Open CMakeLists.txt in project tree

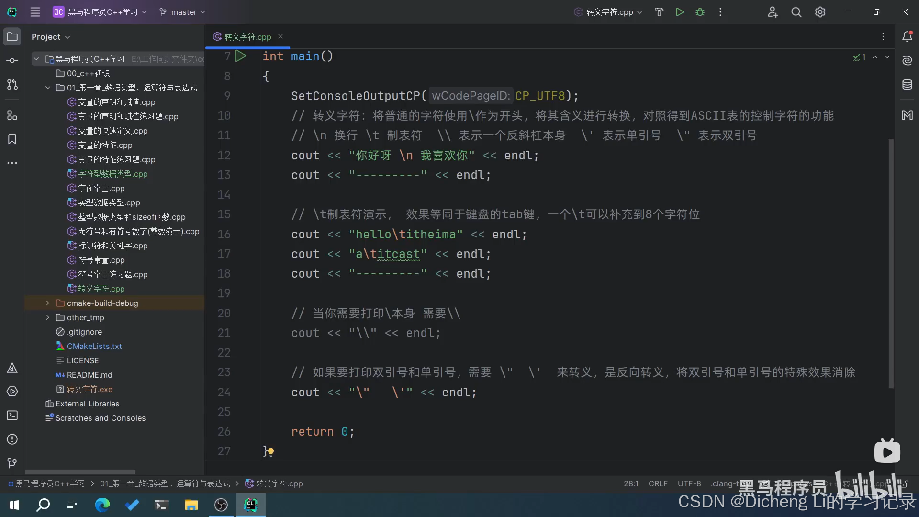pos(94,346)
